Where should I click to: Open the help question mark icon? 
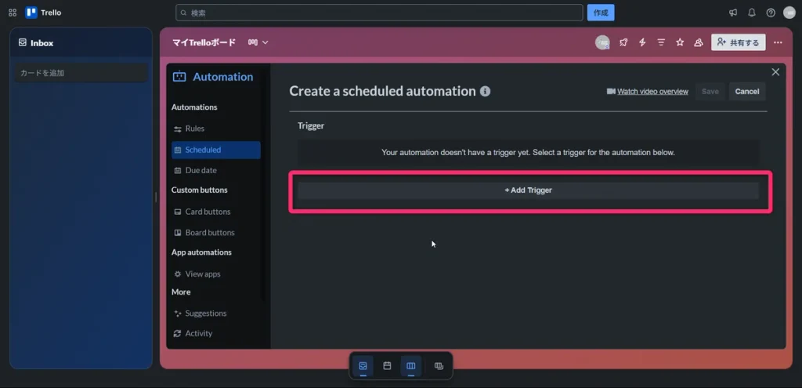pyautogui.click(x=771, y=13)
